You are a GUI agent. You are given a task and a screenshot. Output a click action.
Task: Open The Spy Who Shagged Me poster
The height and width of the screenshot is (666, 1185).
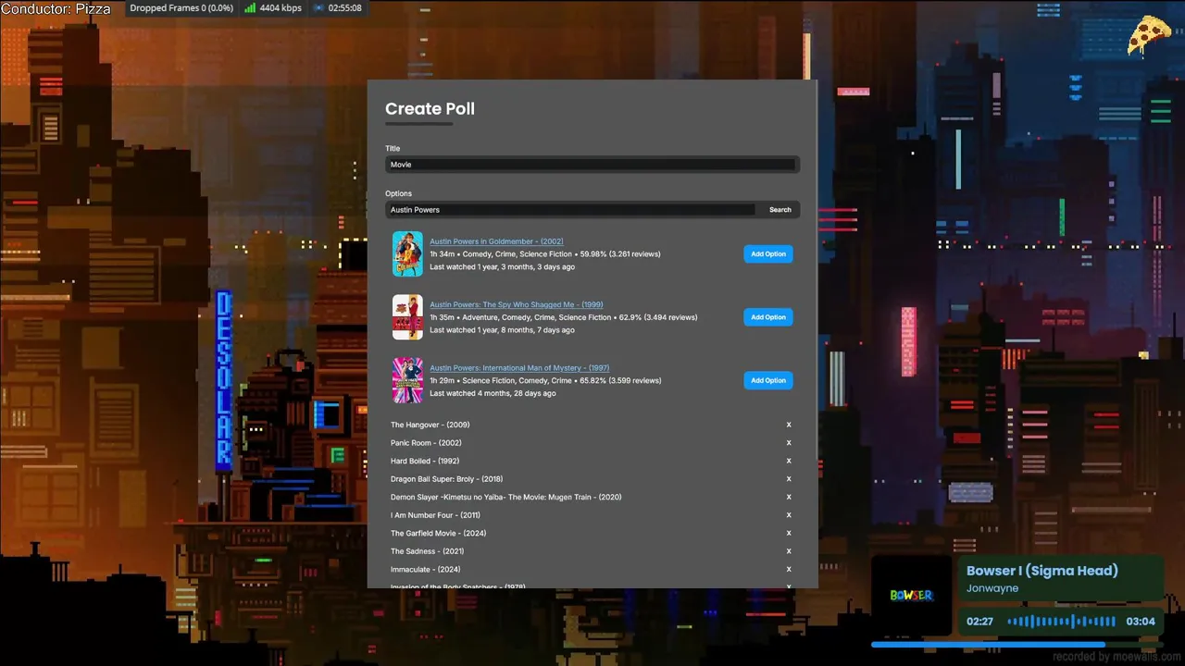click(407, 317)
